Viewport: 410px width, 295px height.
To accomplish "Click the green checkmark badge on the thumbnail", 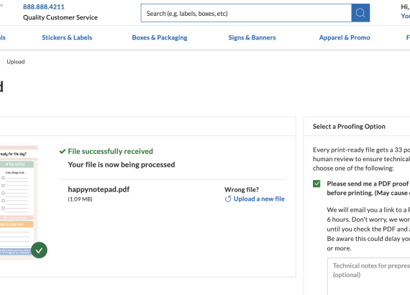I will 40,250.
